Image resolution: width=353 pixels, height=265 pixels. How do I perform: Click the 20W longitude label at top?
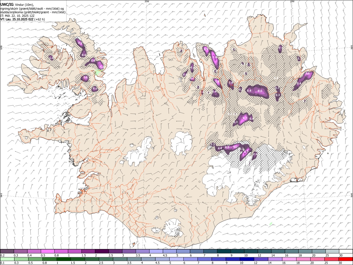(x=147, y=1)
